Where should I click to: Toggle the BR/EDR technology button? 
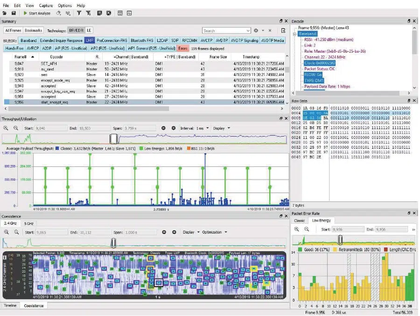[75, 30]
